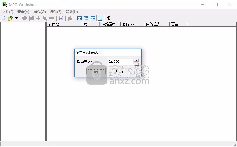
Task: Click the Open archive folder icon
Action: pos(10,18)
